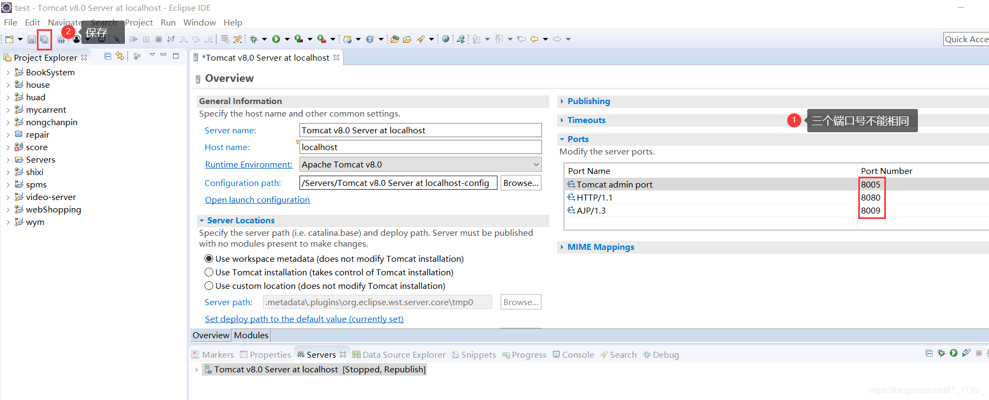The image size is (989, 400).
Task: Expand the Timeouts section
Action: 562,120
